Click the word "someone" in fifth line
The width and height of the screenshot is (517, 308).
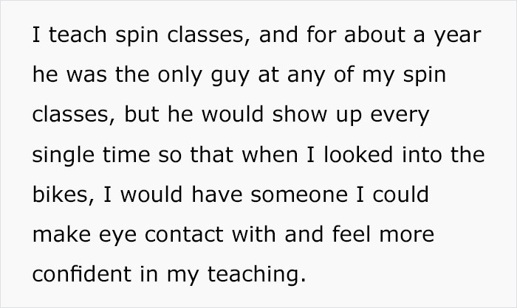[x=299, y=195]
